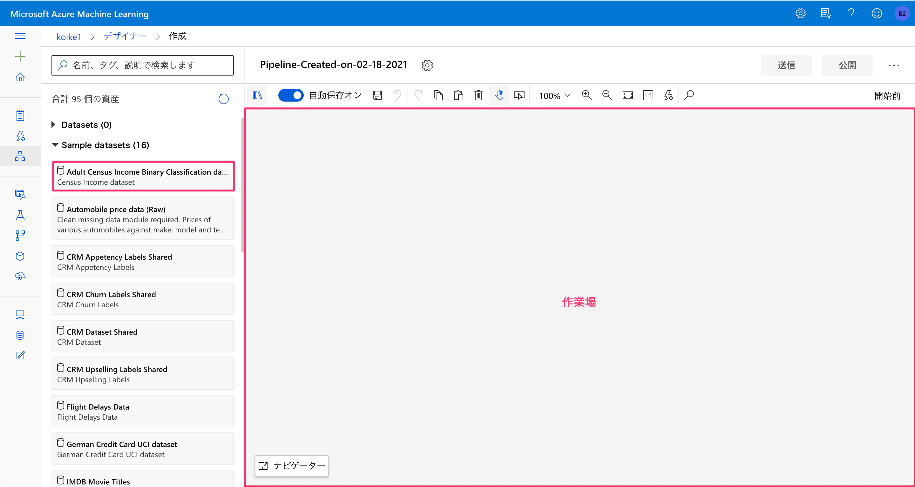Open Compute monitor icon in sidebar
The image size is (915, 487).
pyautogui.click(x=20, y=315)
